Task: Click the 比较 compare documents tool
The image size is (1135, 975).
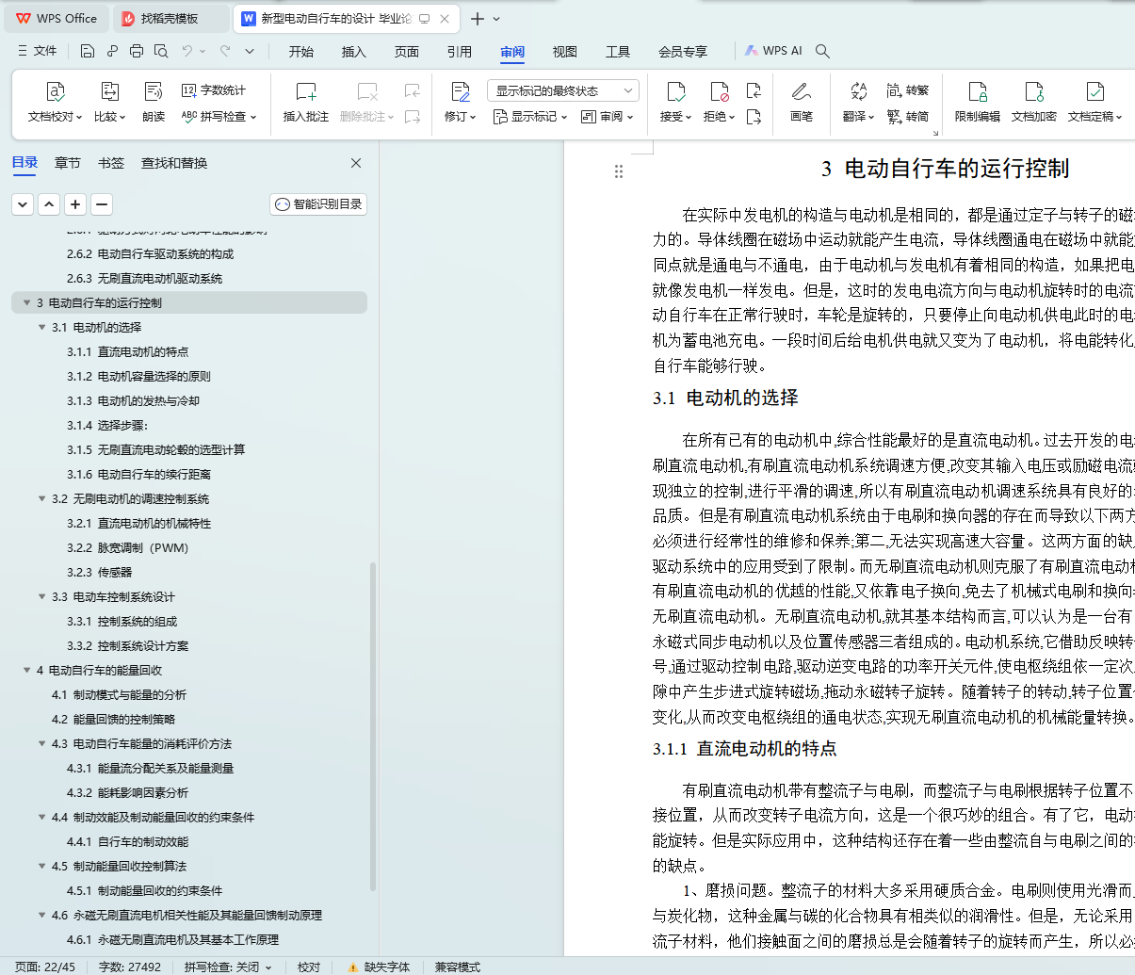Action: pyautogui.click(x=109, y=103)
